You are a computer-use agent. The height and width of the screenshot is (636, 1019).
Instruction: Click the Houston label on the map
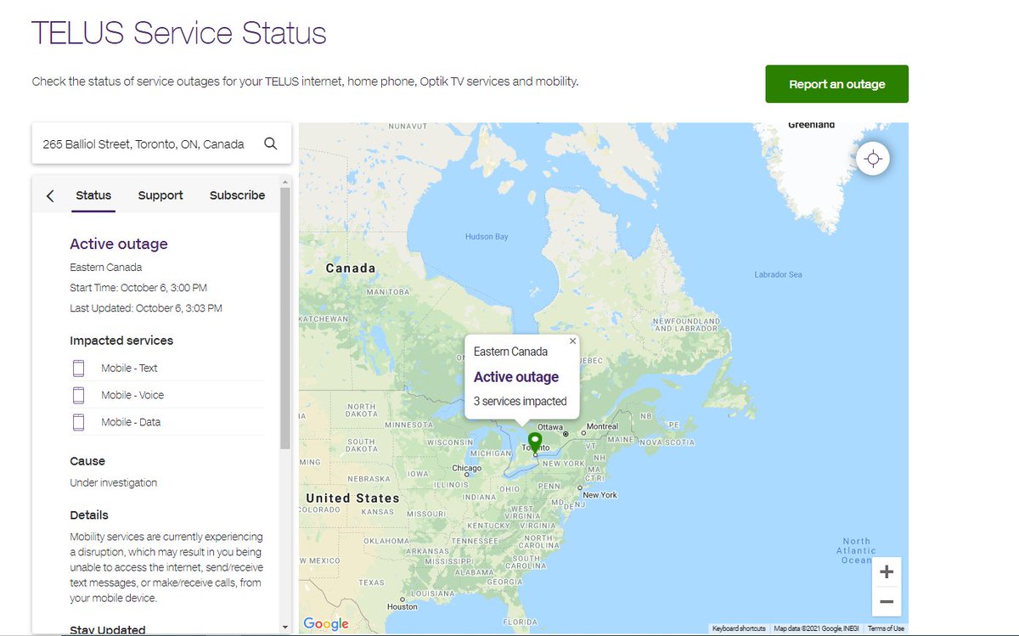pyautogui.click(x=403, y=606)
